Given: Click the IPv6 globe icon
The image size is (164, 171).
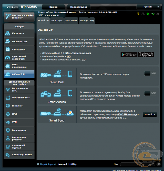Looking at the screenshot, I should (8, 114).
